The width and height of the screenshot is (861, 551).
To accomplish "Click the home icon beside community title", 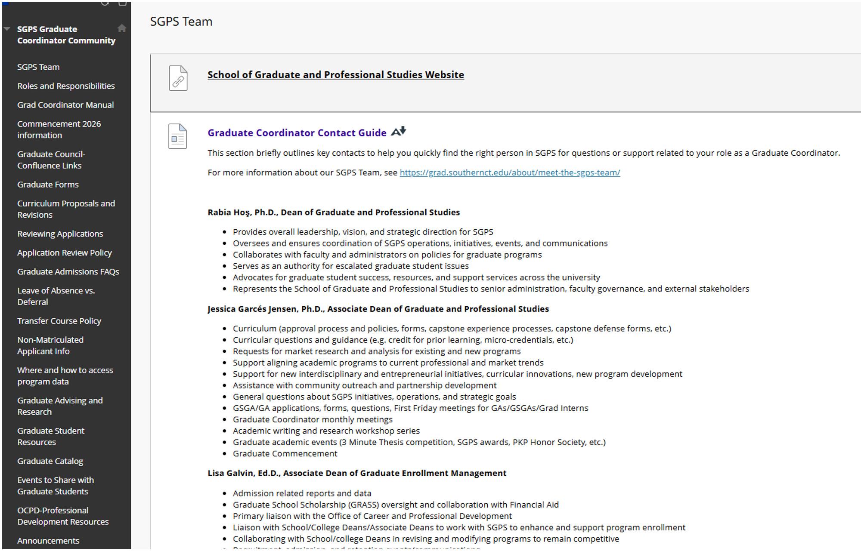I will click(122, 28).
